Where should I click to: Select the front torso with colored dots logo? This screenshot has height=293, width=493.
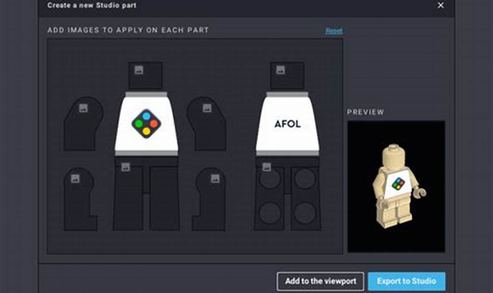click(x=146, y=123)
